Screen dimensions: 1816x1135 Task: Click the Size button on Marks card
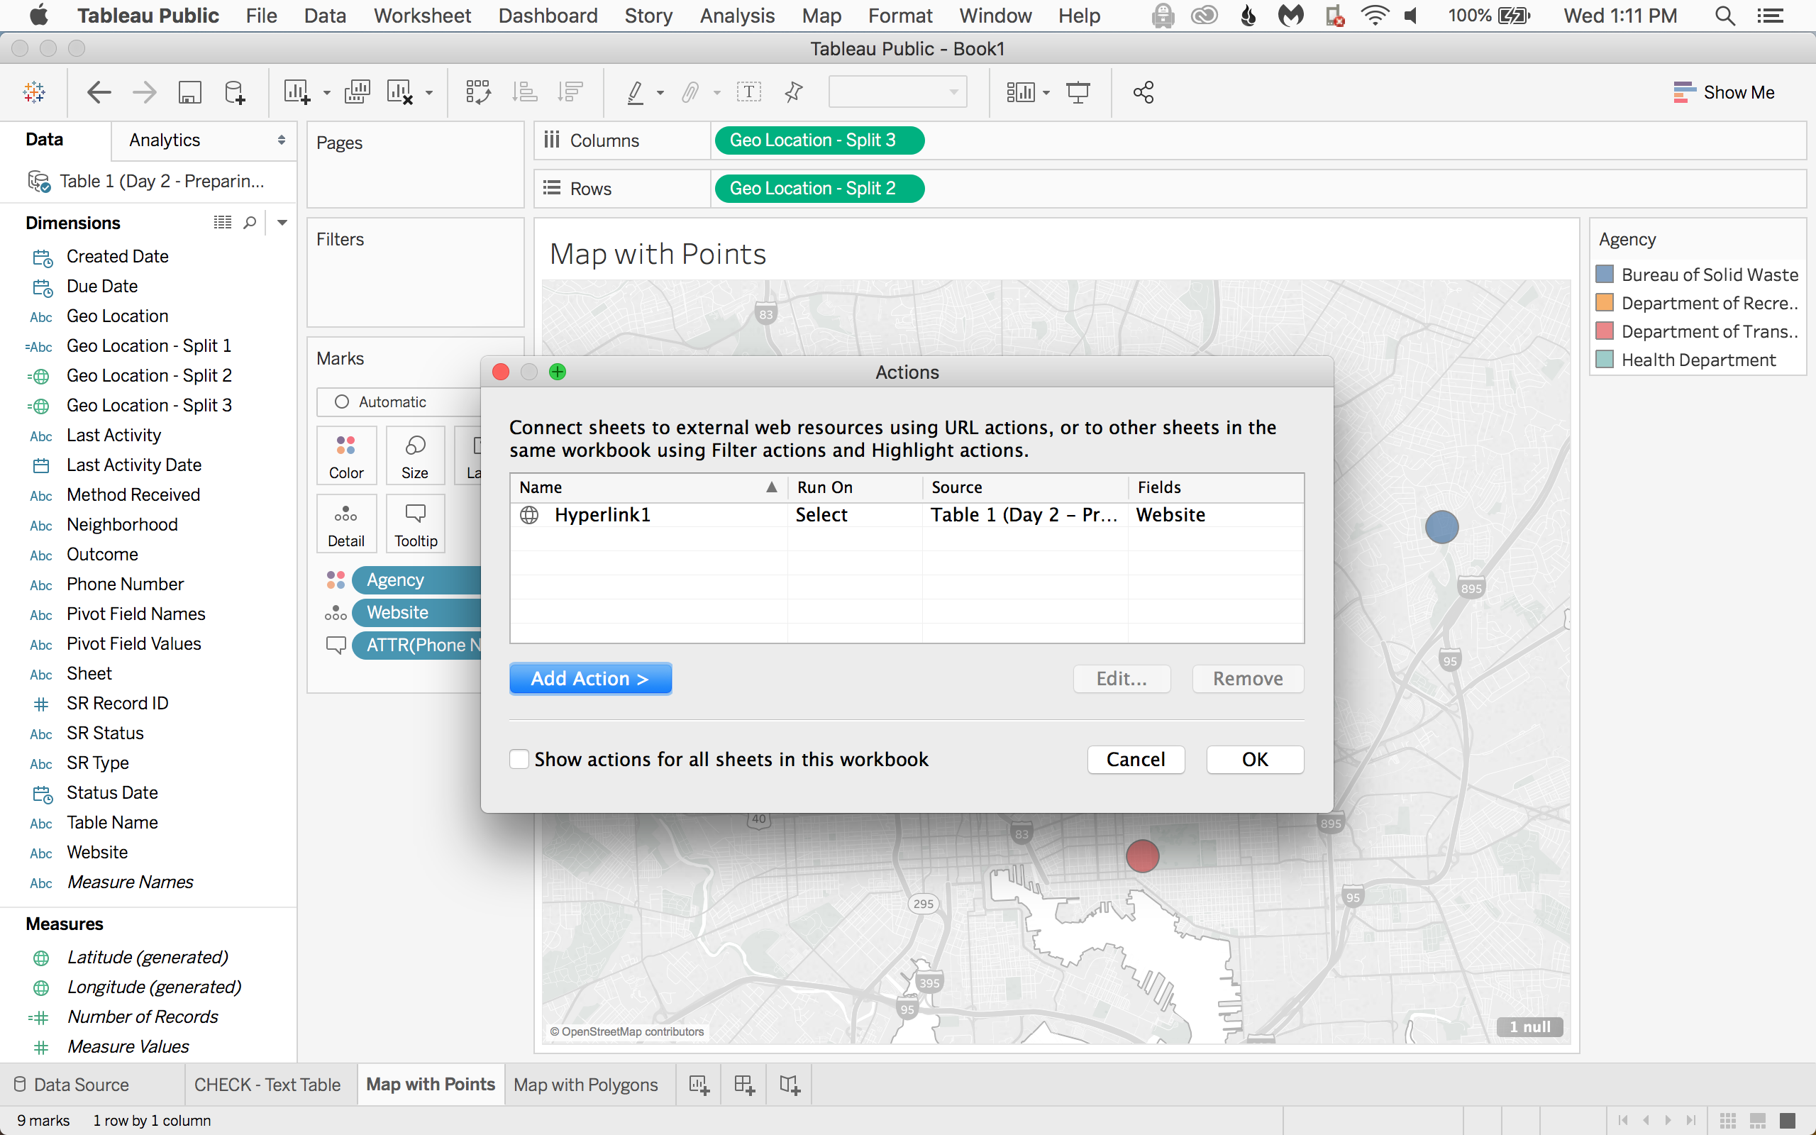pyautogui.click(x=415, y=455)
